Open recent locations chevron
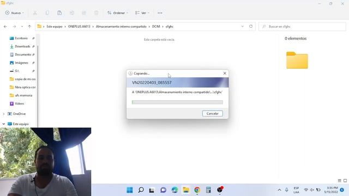This screenshot has width=349, height=196. 22,27
